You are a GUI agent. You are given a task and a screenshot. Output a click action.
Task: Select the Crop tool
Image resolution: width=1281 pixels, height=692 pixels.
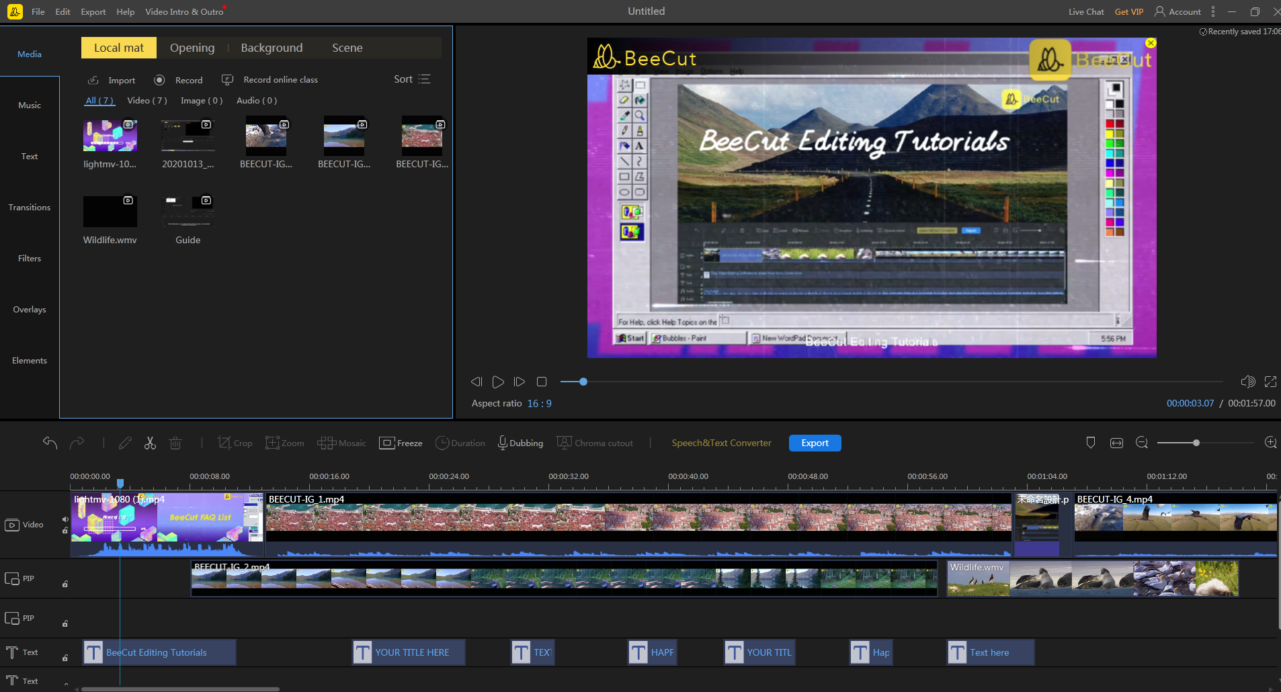235,443
